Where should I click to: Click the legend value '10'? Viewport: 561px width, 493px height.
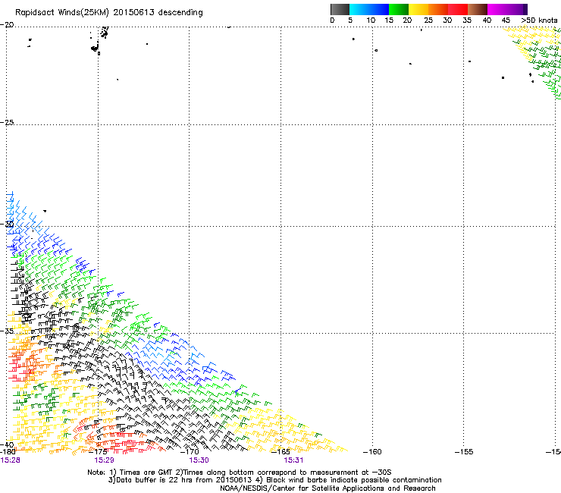point(371,20)
